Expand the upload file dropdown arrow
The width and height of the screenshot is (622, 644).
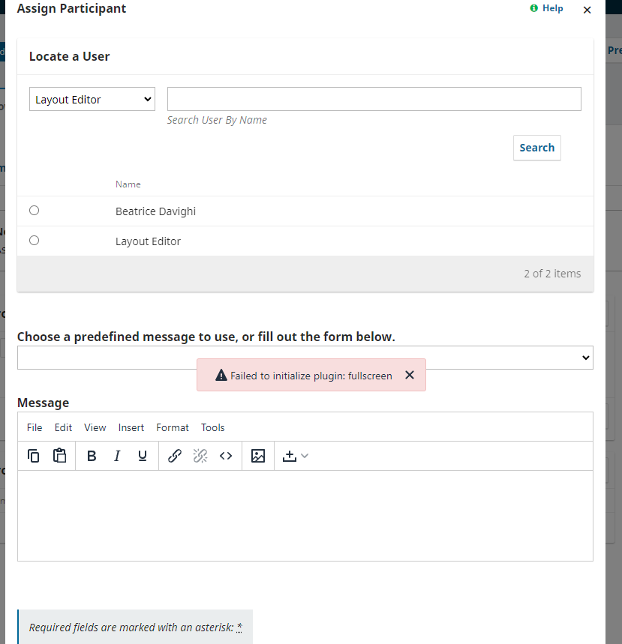click(305, 456)
